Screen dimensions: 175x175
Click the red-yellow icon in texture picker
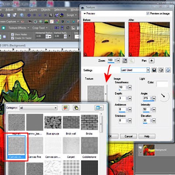tap(66, 108)
